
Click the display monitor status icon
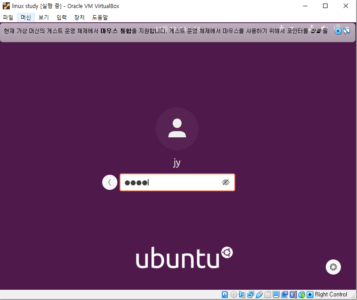click(276, 295)
